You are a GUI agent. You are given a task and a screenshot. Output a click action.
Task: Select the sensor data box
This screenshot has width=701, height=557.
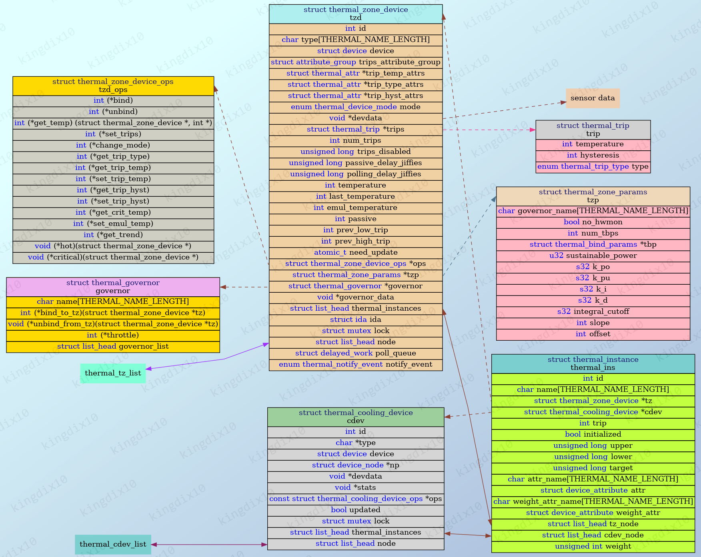593,98
